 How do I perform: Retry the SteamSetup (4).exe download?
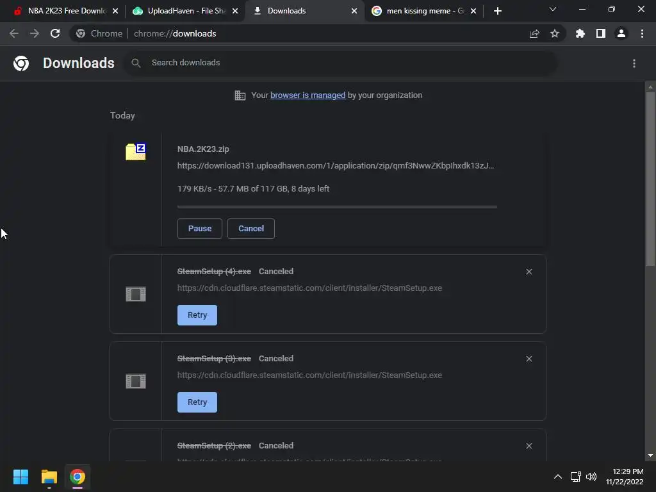(197, 315)
